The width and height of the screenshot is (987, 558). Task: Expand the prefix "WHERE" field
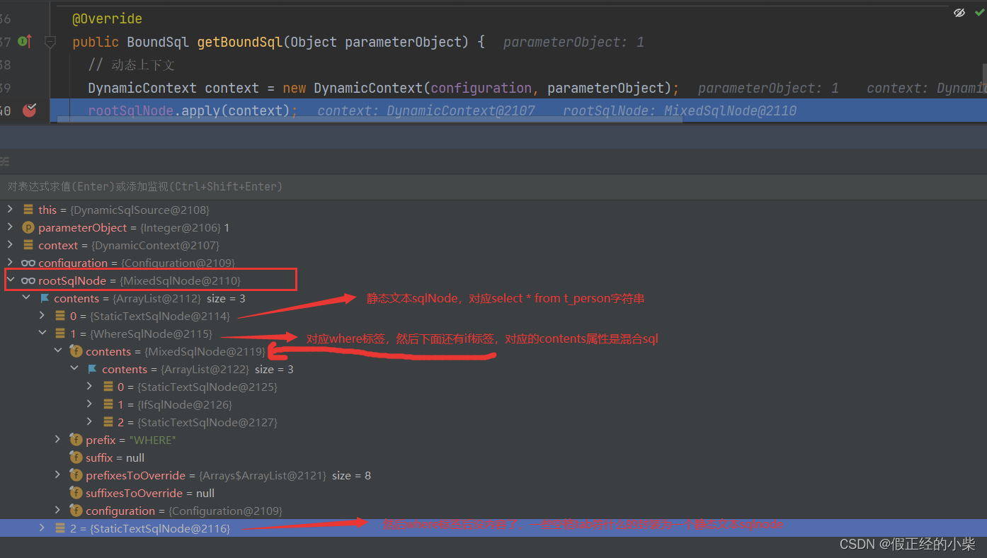coord(57,440)
